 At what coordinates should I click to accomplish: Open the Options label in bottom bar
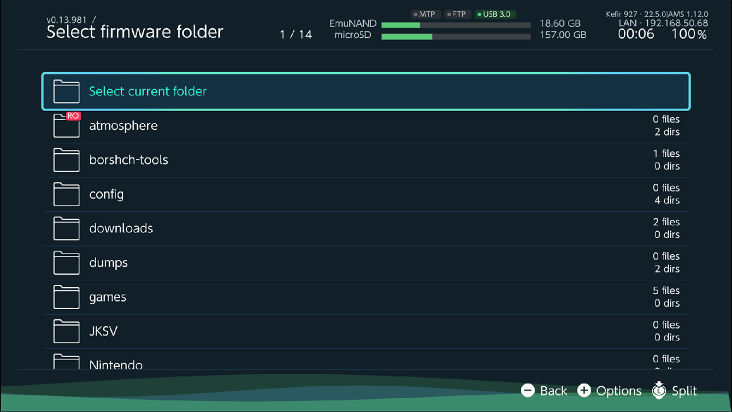click(x=619, y=391)
